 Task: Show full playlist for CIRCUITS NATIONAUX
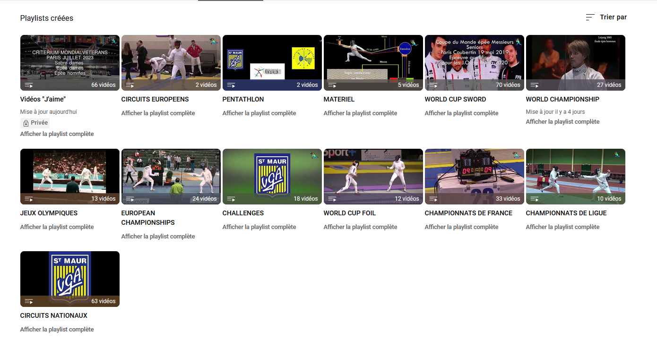(57, 330)
